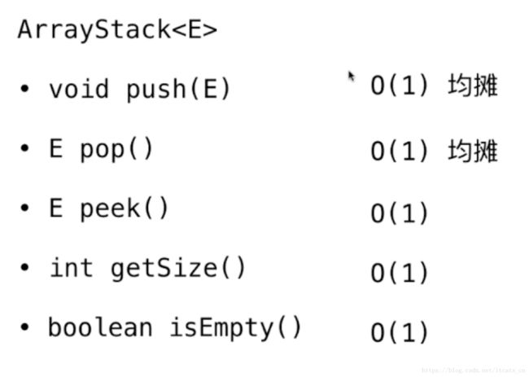Select the peek() method text

tap(124, 209)
